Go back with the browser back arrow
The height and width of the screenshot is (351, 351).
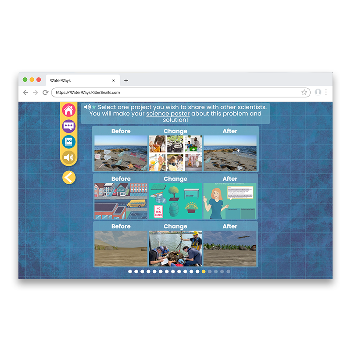25,93
